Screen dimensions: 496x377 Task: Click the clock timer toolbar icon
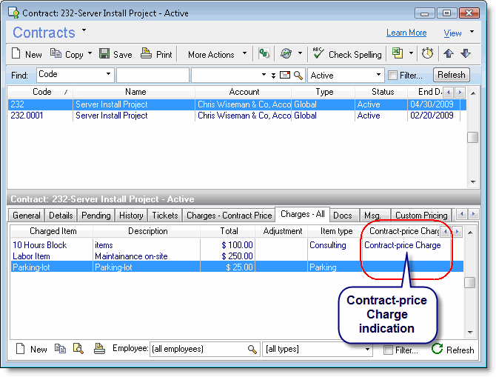tap(427, 54)
